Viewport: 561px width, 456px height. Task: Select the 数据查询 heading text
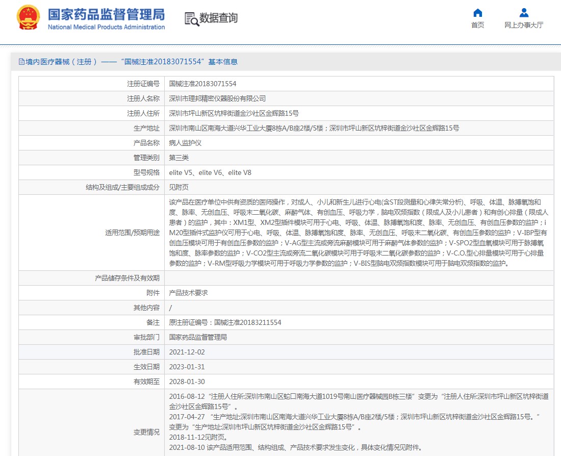[218, 18]
